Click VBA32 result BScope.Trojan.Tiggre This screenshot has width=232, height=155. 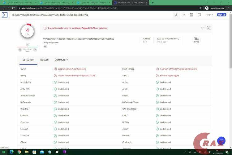170,76
